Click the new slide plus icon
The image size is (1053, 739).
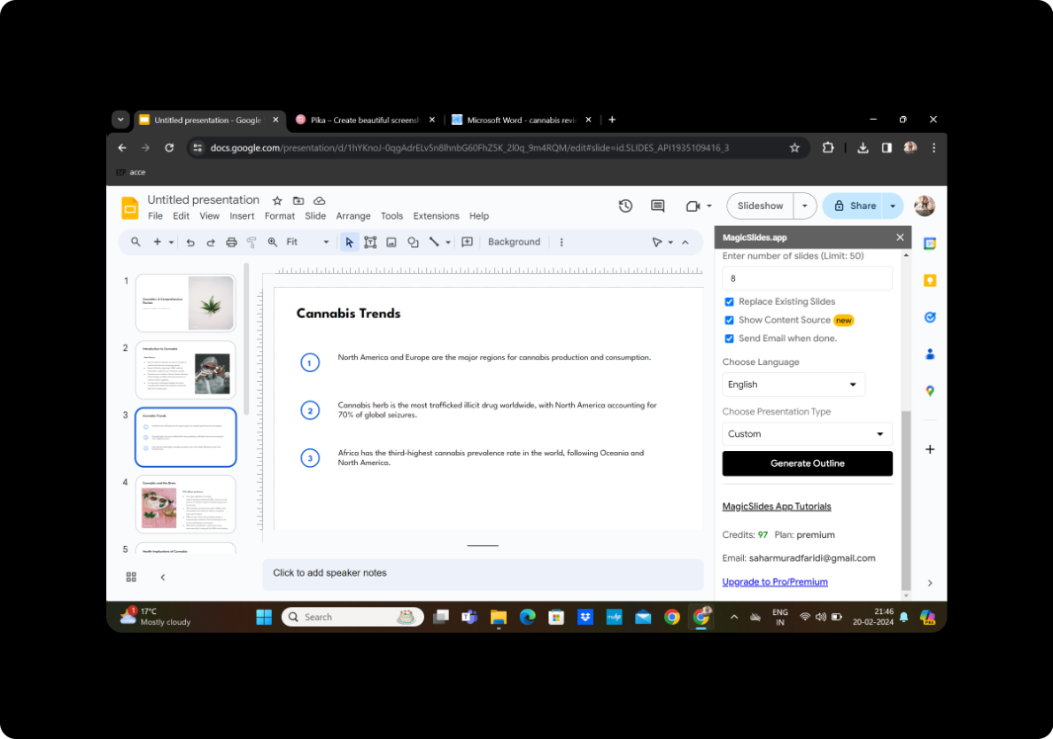coord(157,242)
